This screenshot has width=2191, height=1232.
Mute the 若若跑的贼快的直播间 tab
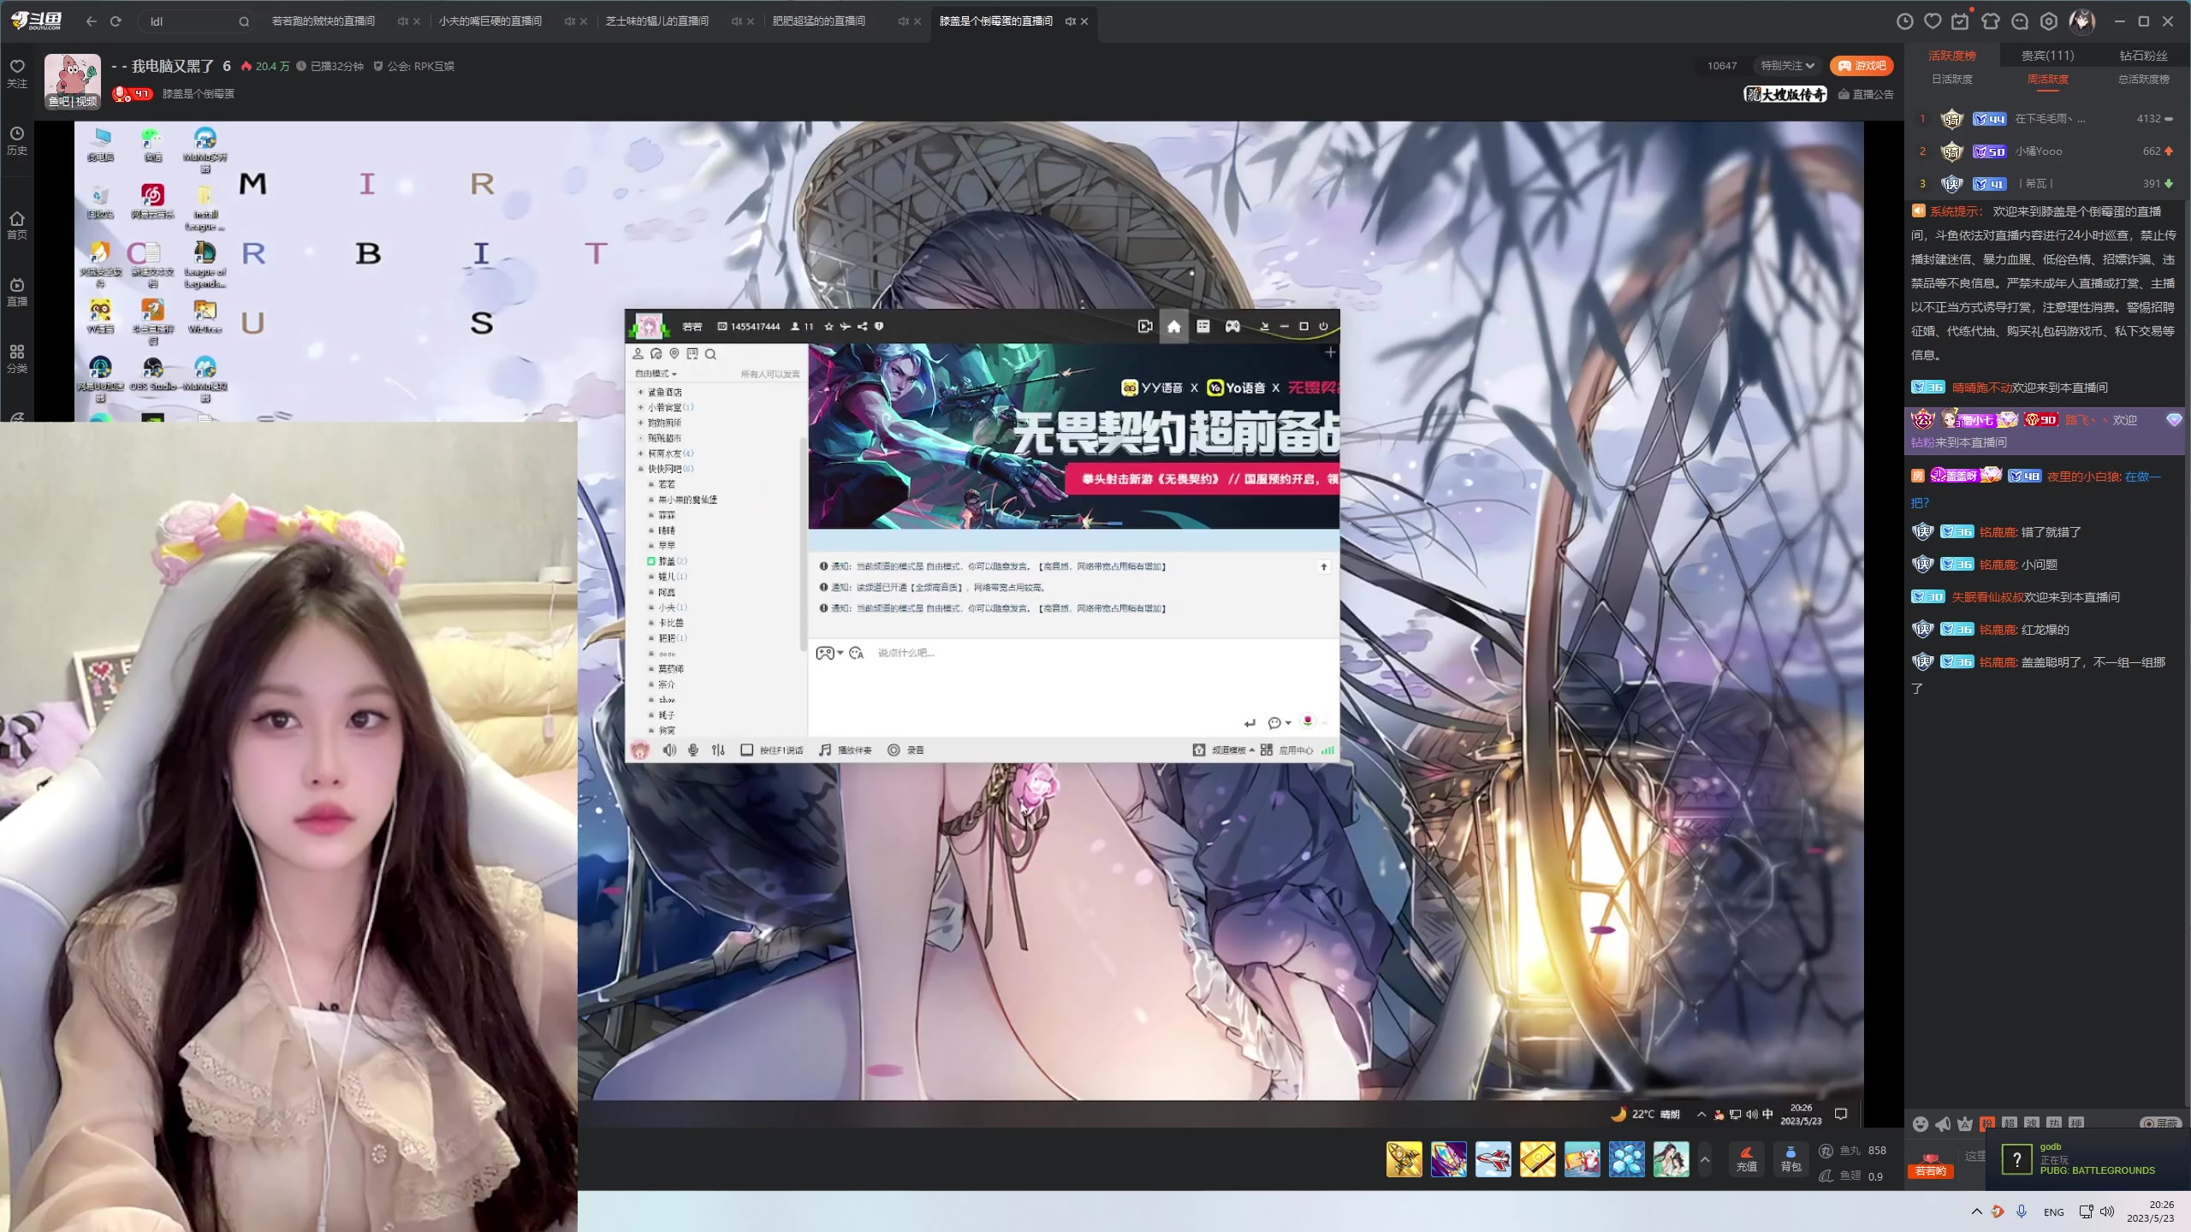[402, 21]
